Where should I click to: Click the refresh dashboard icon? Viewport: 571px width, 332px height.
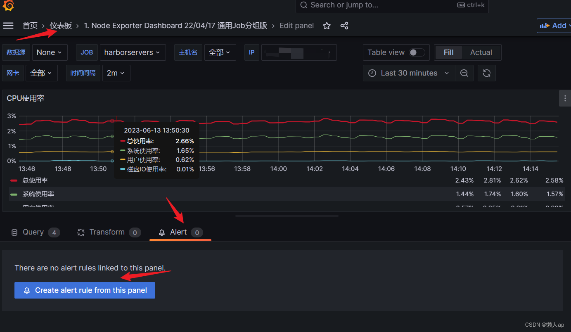487,73
